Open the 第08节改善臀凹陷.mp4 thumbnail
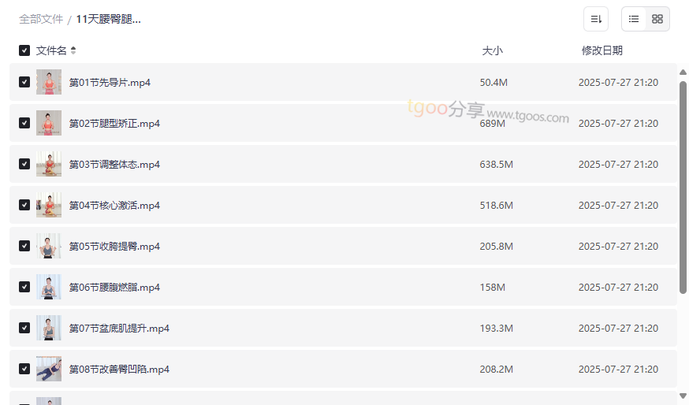Screen dimensions: 689x405 (x=49, y=369)
